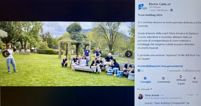View the 2 diffusioni post reposts
The width and height of the screenshot is (201, 106).
[191, 71]
